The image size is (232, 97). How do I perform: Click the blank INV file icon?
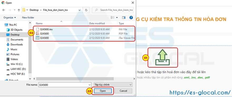(x=38, y=29)
